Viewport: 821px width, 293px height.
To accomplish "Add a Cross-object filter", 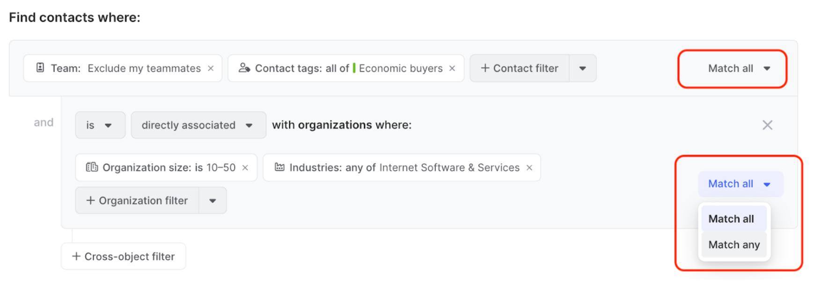I will tap(123, 256).
